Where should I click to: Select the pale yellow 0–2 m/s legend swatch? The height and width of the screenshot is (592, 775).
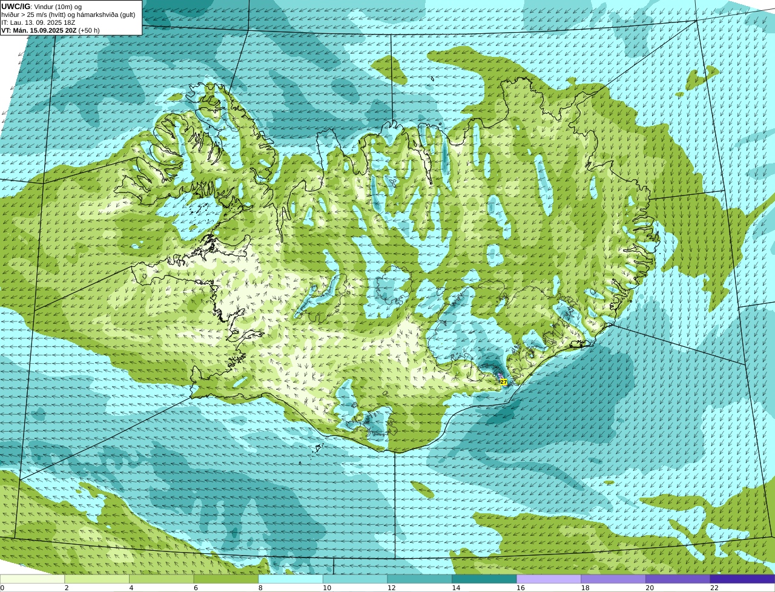(32, 579)
